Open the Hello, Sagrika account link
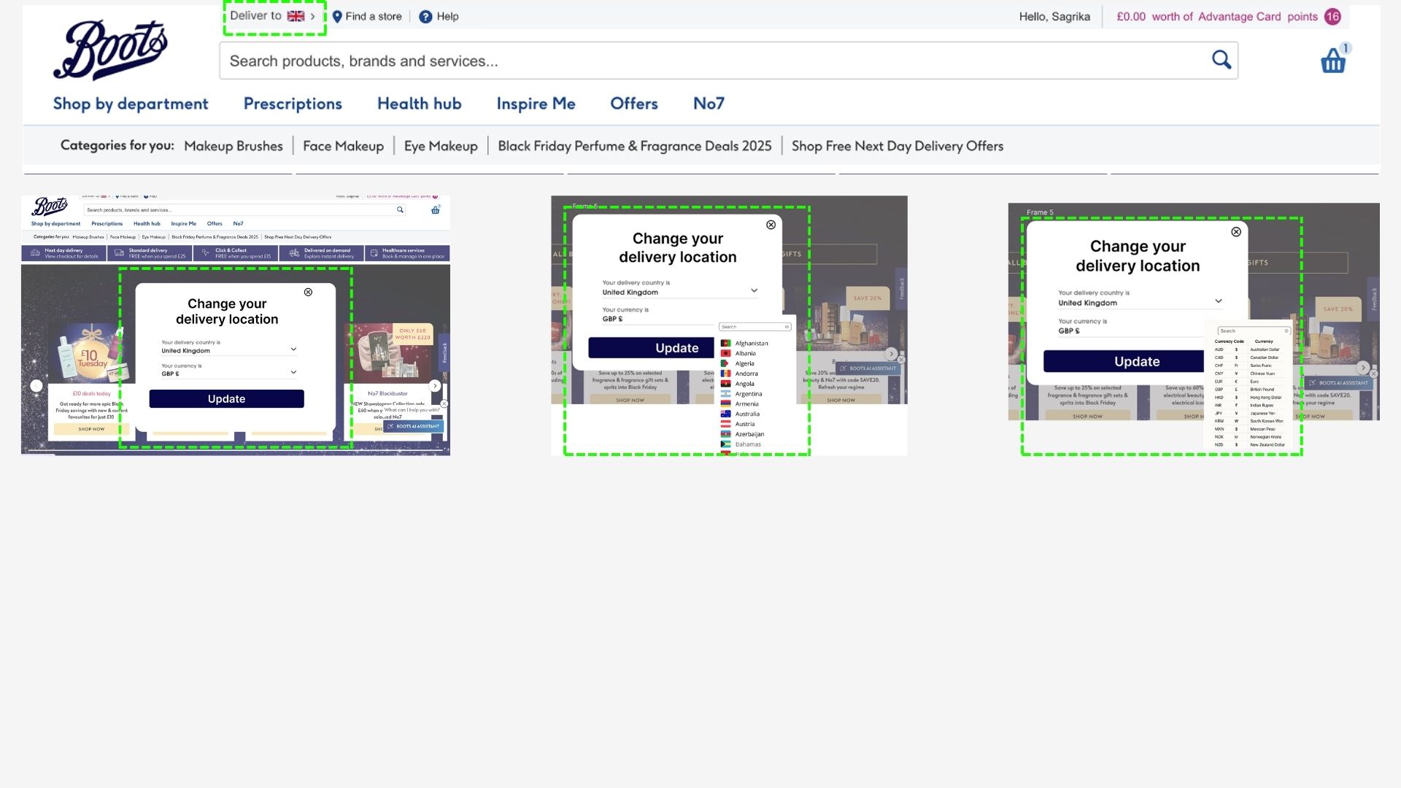The image size is (1401, 788). (x=1054, y=16)
